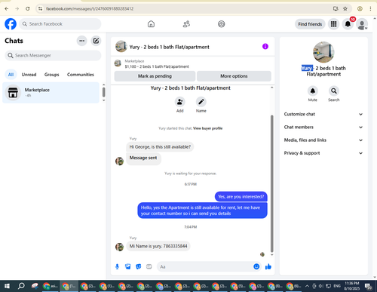
Task: Expand Media, files and links section
Action: pos(323,140)
